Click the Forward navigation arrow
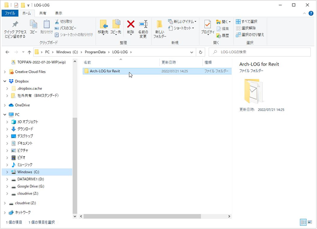 [x=16, y=52]
